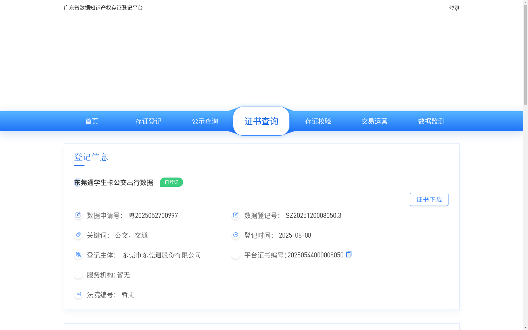Image resolution: width=528 pixels, height=330 pixels.
Task: Click the page vertical scrollbar thumb
Action: (x=525, y=55)
